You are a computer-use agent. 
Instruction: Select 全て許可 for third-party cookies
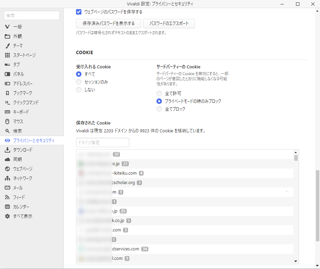(x=159, y=93)
